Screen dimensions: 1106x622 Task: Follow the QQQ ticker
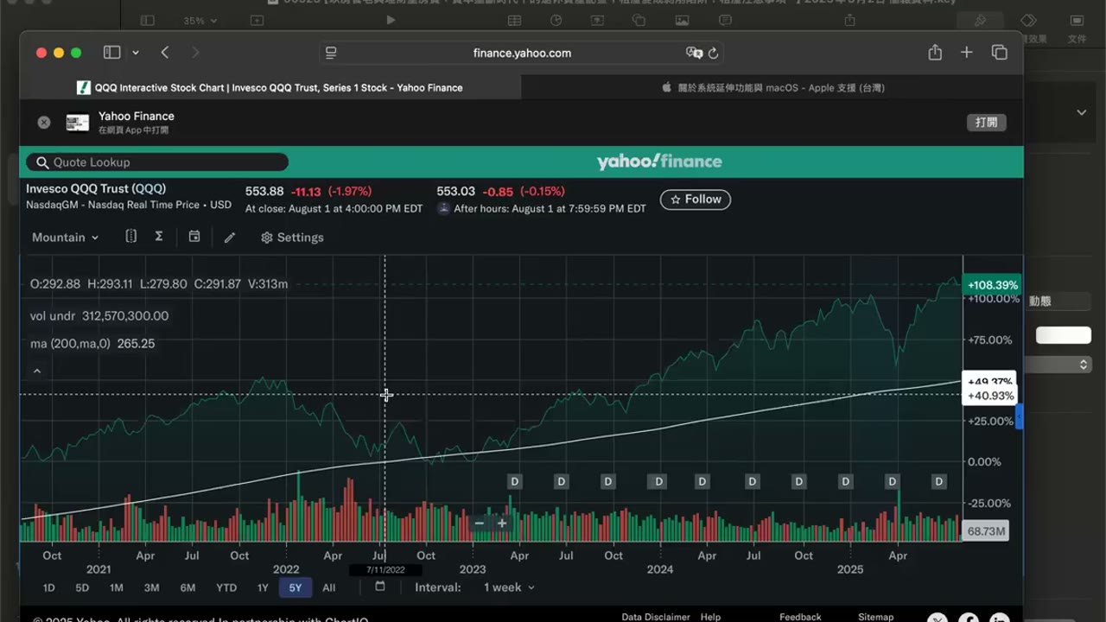[x=696, y=200]
